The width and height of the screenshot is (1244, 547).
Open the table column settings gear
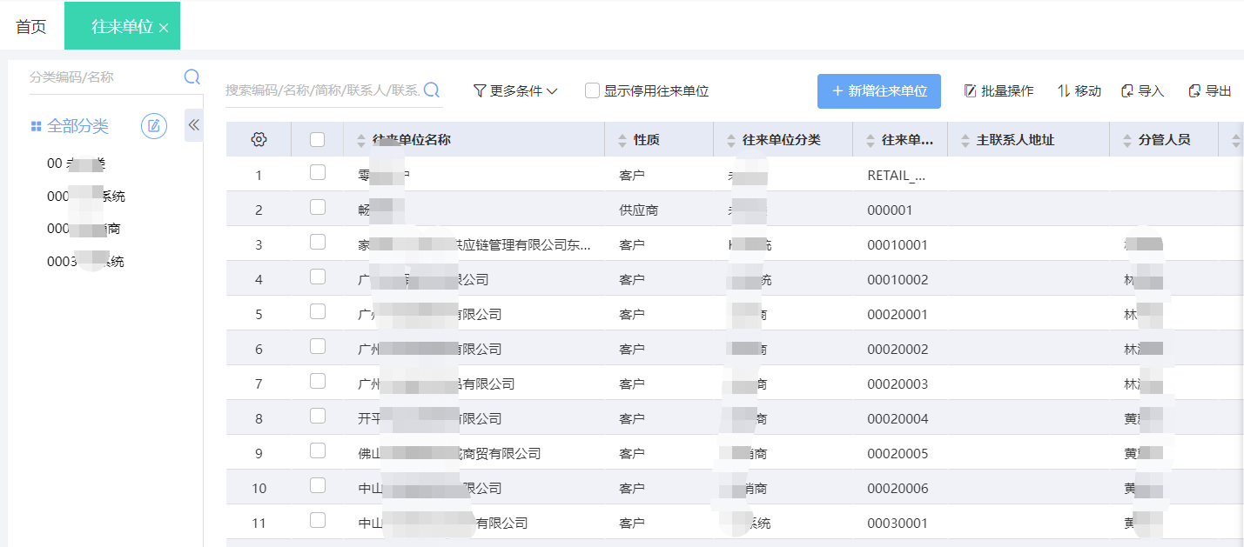[259, 139]
